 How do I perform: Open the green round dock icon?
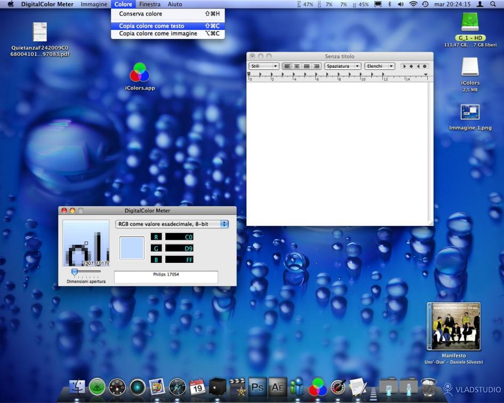[x=97, y=386]
